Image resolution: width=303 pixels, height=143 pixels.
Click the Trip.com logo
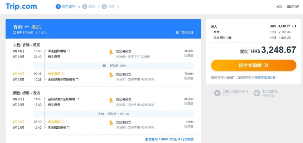pos(21,6)
